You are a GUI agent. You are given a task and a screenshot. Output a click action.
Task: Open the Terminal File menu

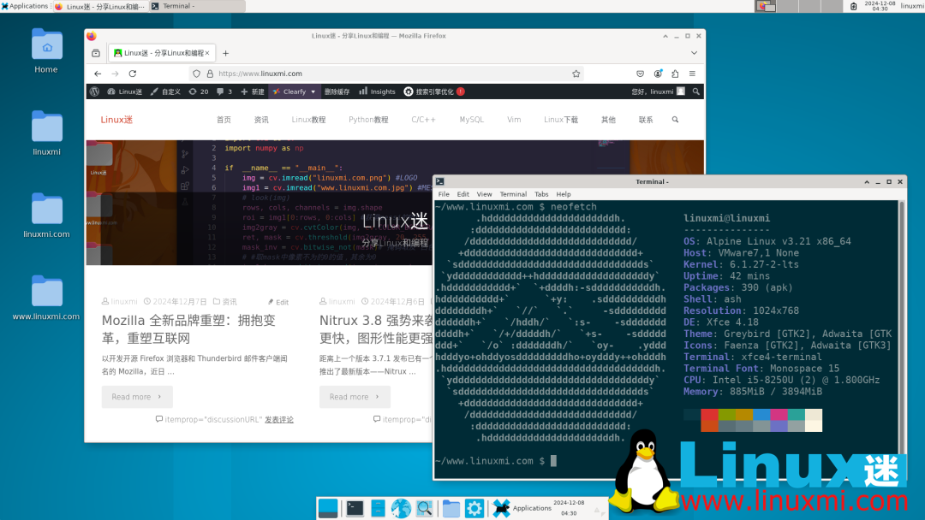pyautogui.click(x=444, y=194)
